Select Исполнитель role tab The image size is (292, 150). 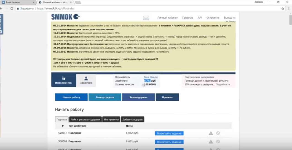click(63, 80)
